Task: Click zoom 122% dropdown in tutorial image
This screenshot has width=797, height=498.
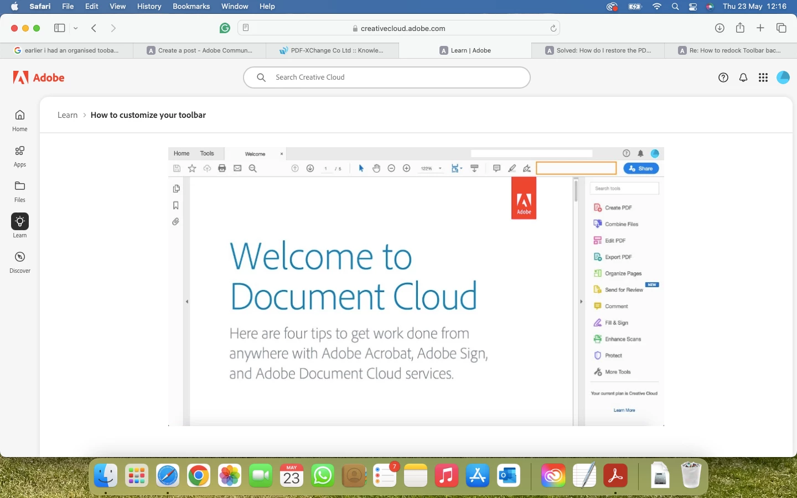Action: click(432, 168)
